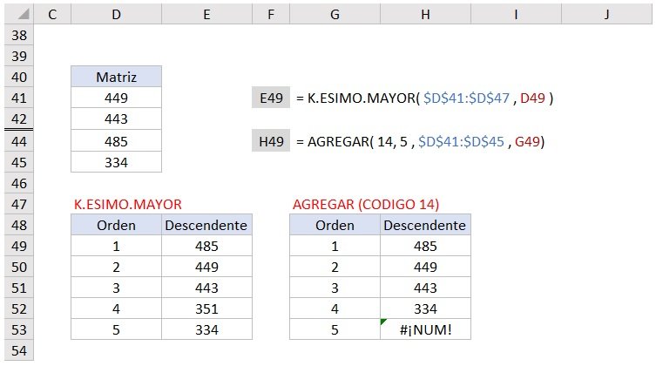Screen dimensions: 656x366
Task: Select column D header
Action: [116, 14]
